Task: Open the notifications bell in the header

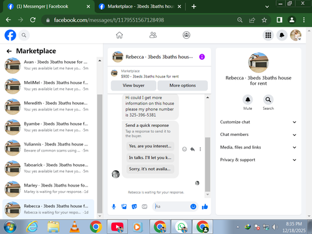Action: coord(282,35)
